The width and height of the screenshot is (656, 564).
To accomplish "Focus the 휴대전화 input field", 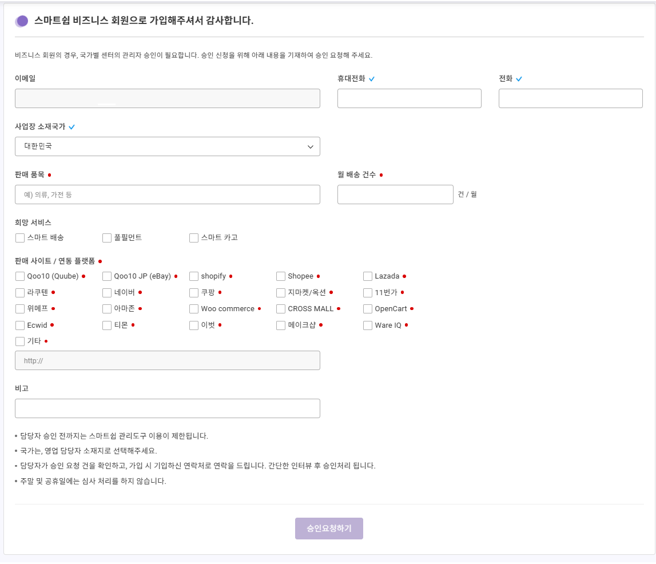I will click(409, 98).
